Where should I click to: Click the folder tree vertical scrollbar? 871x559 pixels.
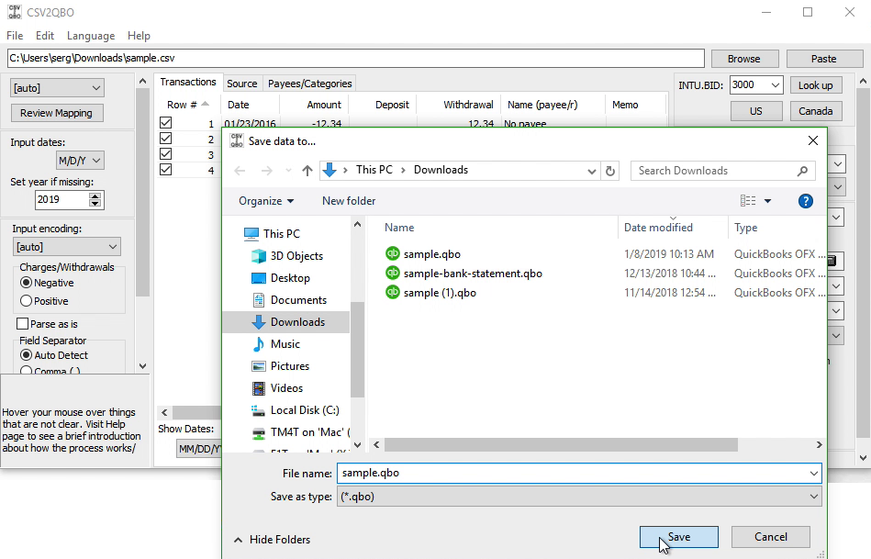(x=358, y=350)
